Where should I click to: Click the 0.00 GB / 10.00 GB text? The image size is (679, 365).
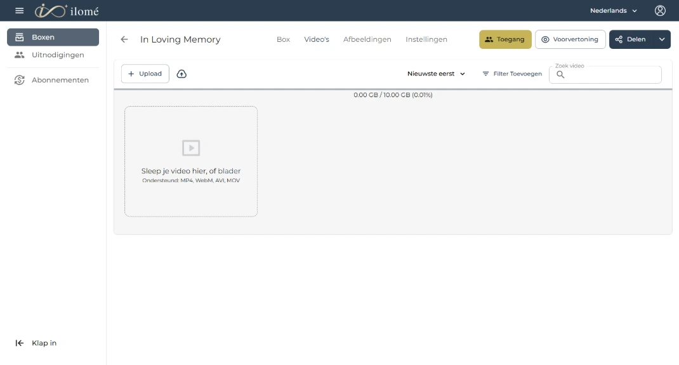tap(393, 95)
